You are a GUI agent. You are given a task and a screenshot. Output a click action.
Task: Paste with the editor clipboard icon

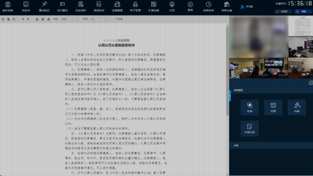tap(14, 19)
